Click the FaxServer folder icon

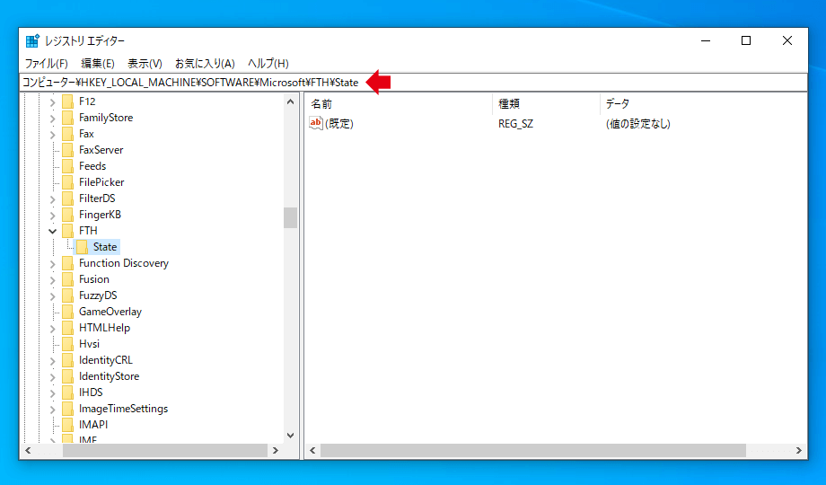click(67, 150)
